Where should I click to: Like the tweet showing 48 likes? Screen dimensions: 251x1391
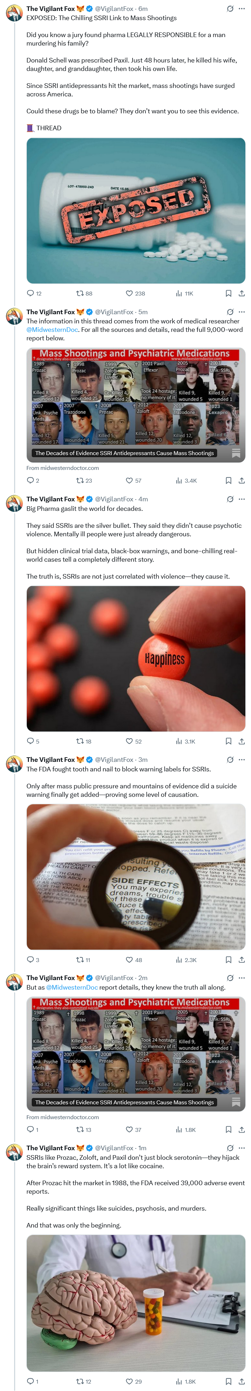pos(129,960)
